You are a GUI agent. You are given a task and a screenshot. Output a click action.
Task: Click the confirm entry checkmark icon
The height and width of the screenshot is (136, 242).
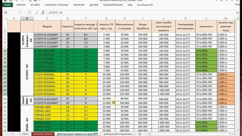[x=37, y=12]
